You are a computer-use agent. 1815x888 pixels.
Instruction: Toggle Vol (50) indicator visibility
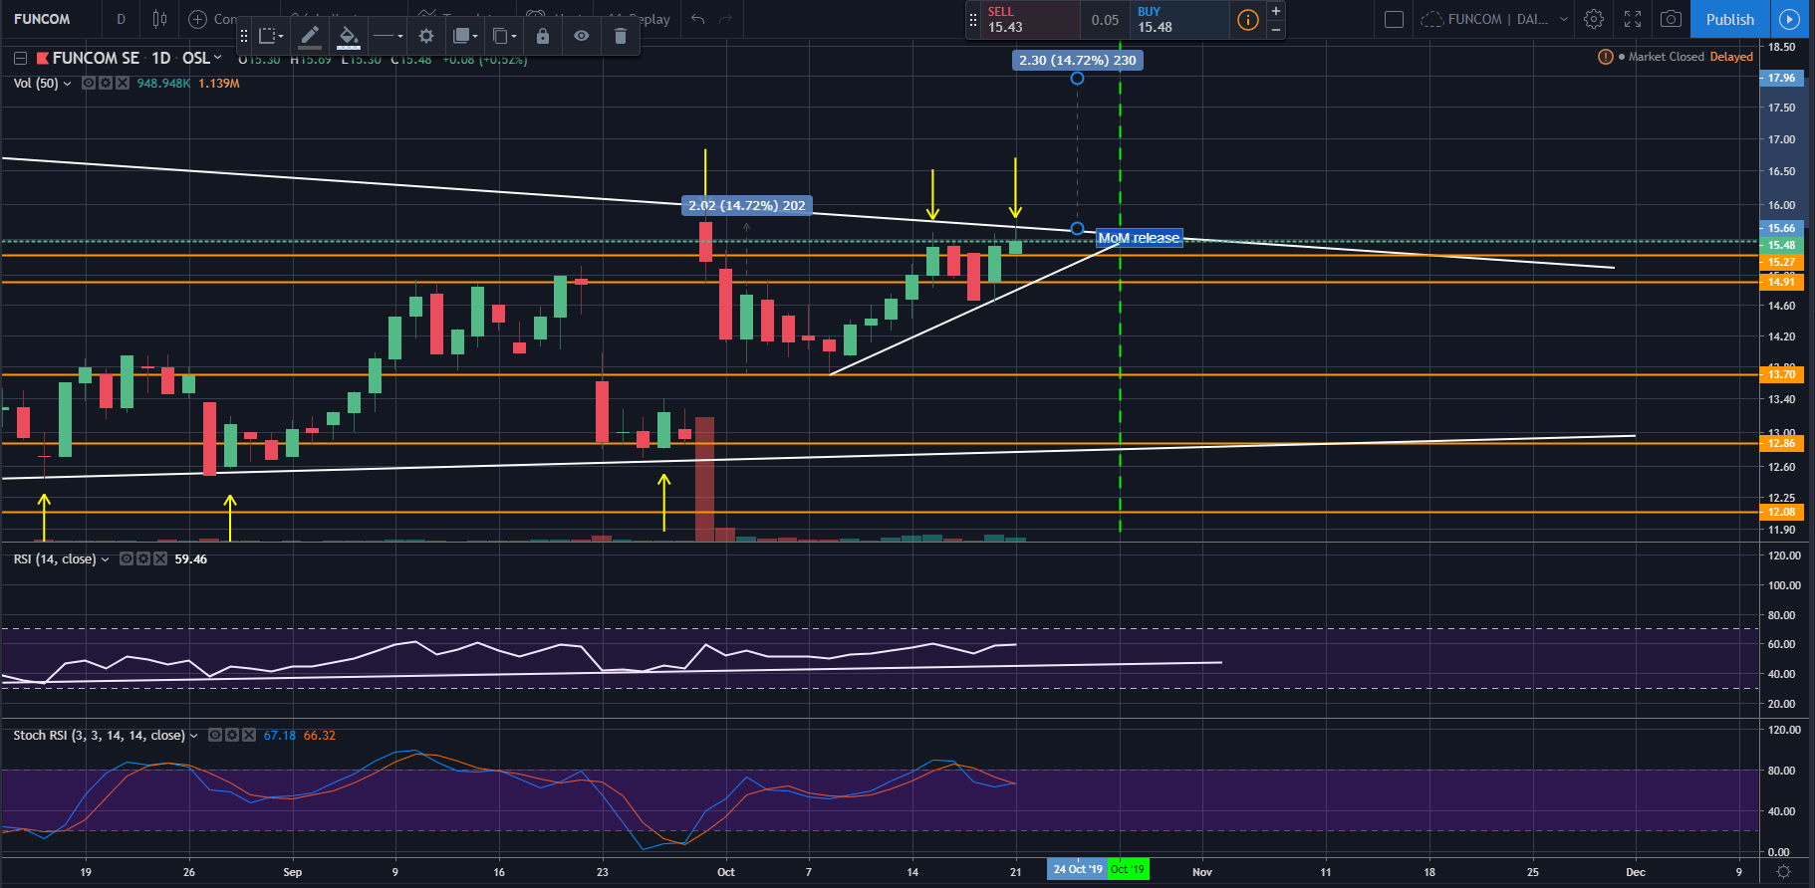pos(89,84)
